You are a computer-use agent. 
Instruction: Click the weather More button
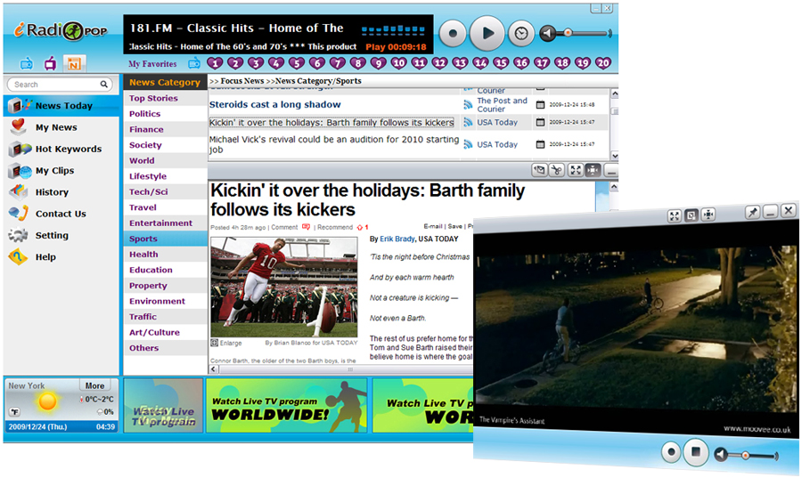pyautogui.click(x=94, y=385)
